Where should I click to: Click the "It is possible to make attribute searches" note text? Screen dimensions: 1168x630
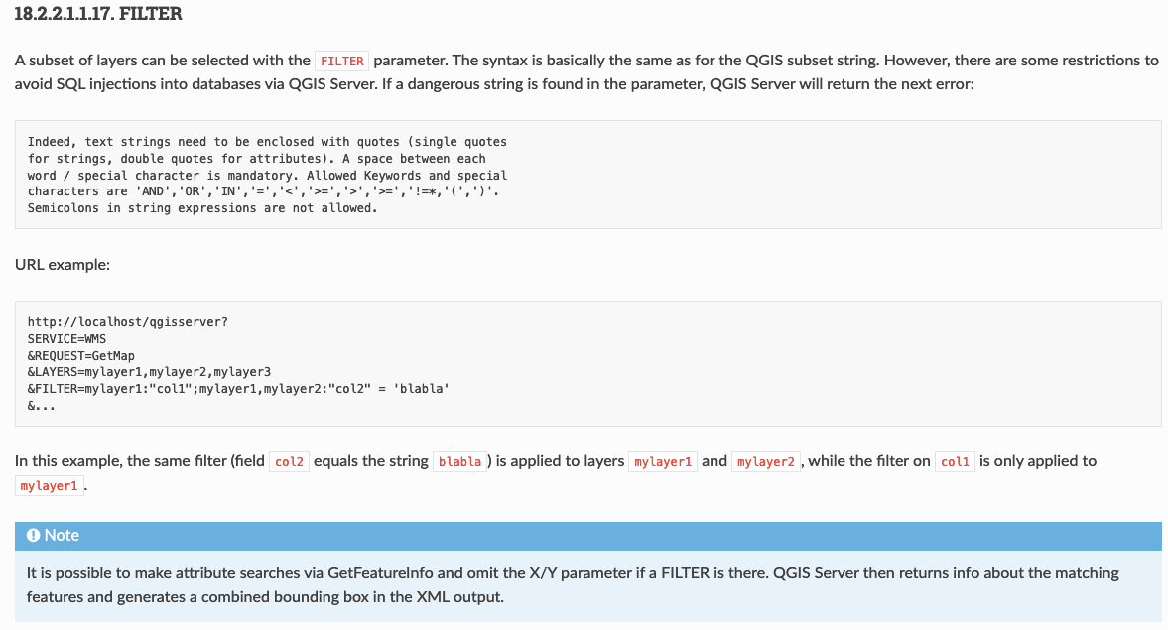pos(573,572)
